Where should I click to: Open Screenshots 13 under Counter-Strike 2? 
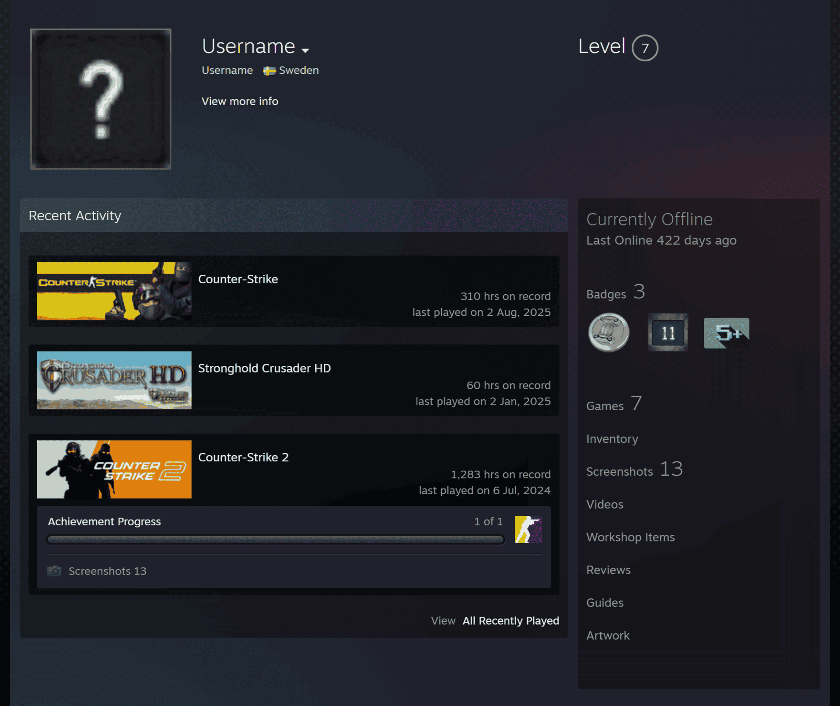(x=108, y=571)
